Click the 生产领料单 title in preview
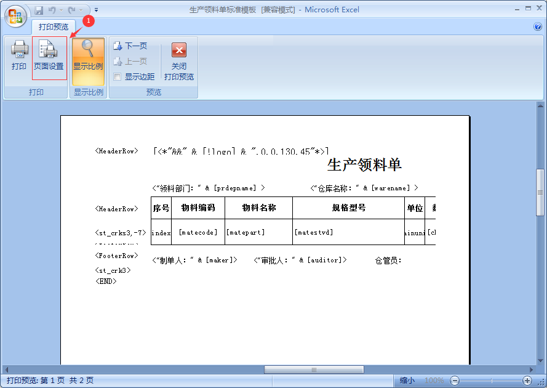 [x=364, y=164]
